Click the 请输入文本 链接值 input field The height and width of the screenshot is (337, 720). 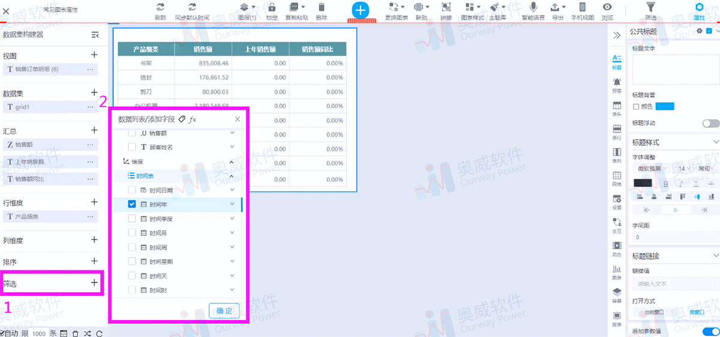pyautogui.click(x=675, y=284)
